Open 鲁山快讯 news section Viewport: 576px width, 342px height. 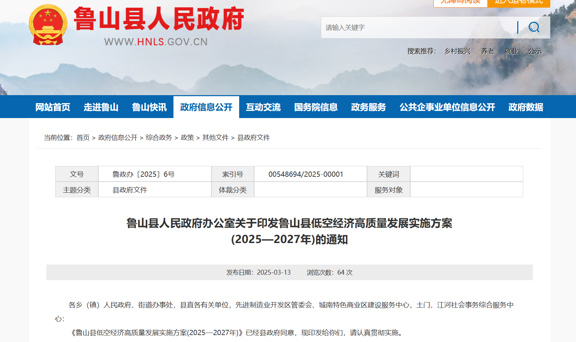tap(149, 107)
